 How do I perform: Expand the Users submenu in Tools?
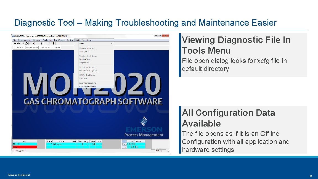pyautogui.click(x=94, y=44)
